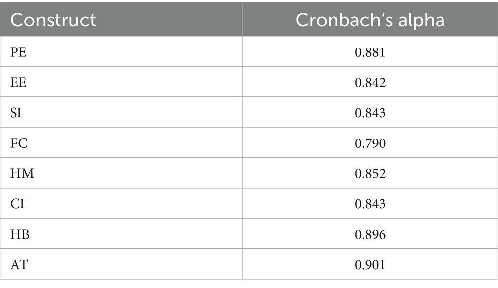Viewport: 498px width, 288px height.
Task: Click the alpha value in the CI row
Action: pyautogui.click(x=370, y=204)
